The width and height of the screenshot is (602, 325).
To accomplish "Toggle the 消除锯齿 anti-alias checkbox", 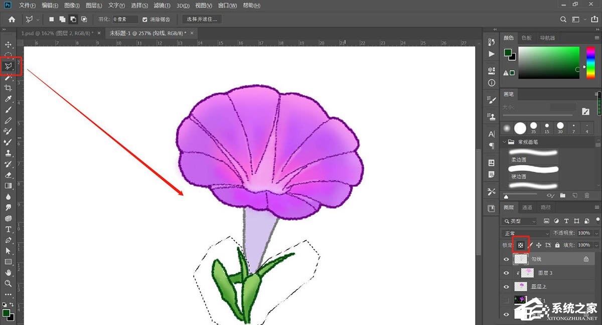I will click(145, 20).
